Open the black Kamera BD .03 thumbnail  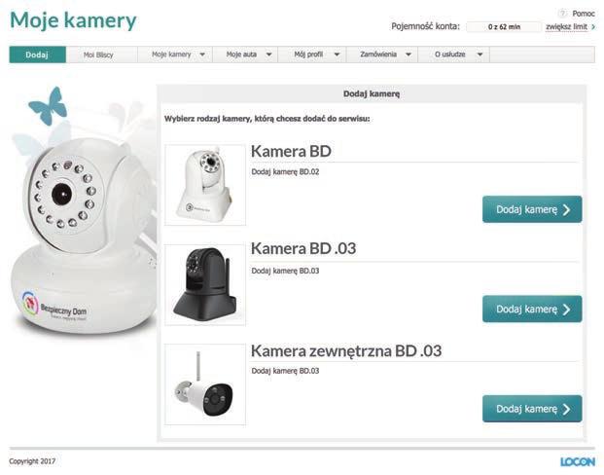(x=205, y=284)
